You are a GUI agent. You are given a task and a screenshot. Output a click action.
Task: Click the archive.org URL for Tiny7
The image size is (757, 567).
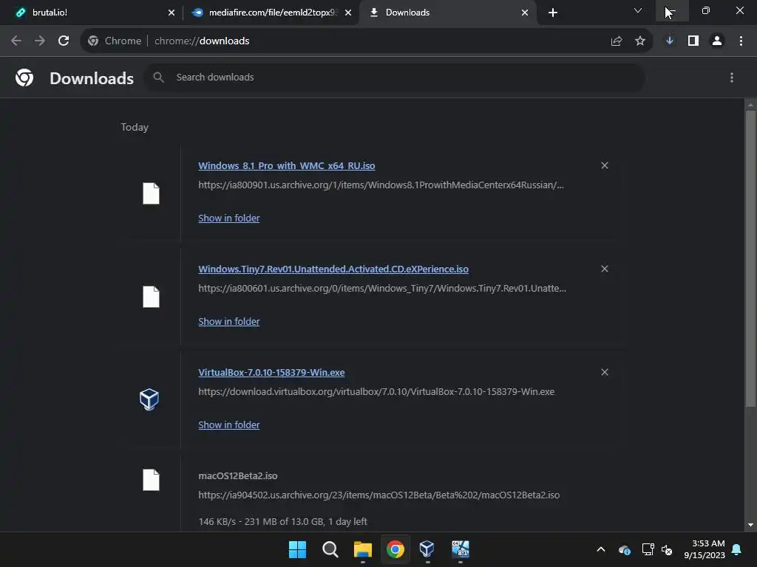point(382,289)
